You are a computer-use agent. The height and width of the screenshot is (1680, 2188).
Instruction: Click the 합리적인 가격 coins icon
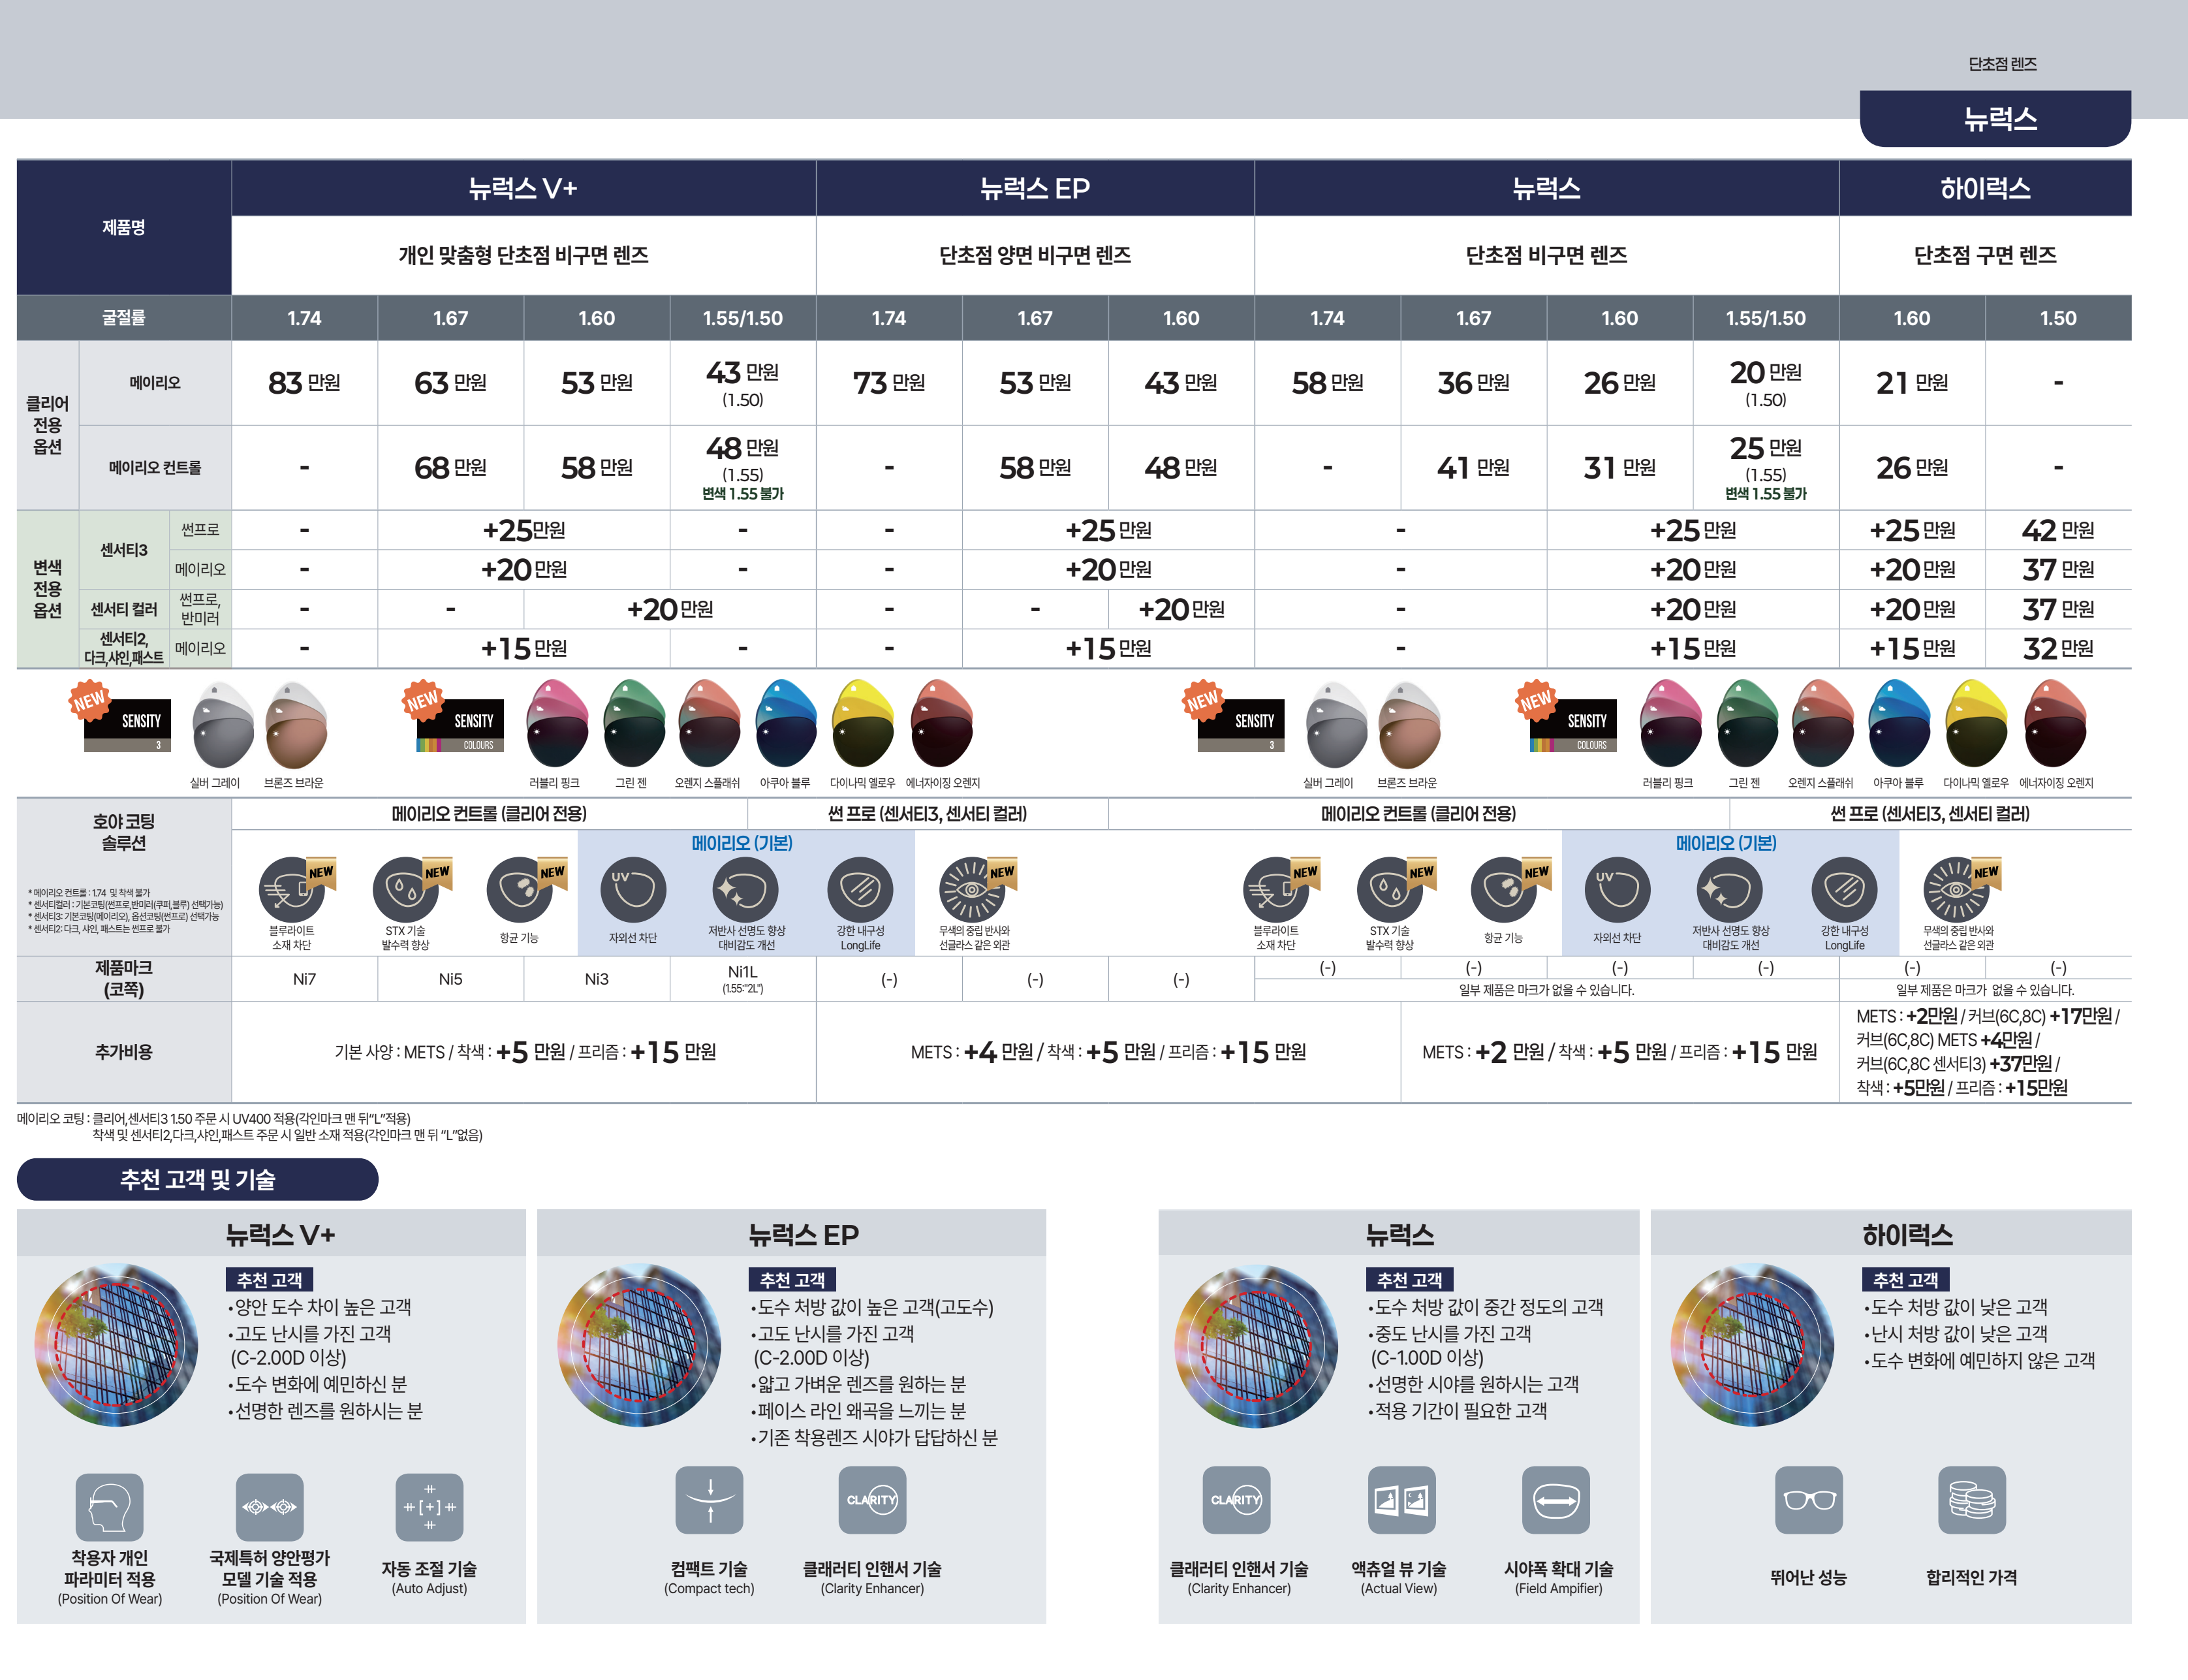[x=1972, y=1500]
